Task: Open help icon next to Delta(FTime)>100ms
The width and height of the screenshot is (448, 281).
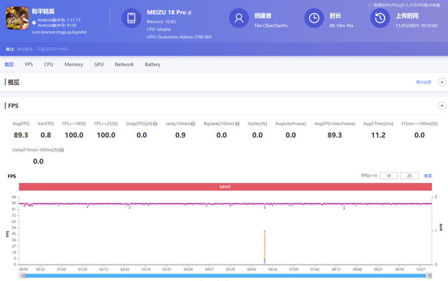Action: point(62,150)
